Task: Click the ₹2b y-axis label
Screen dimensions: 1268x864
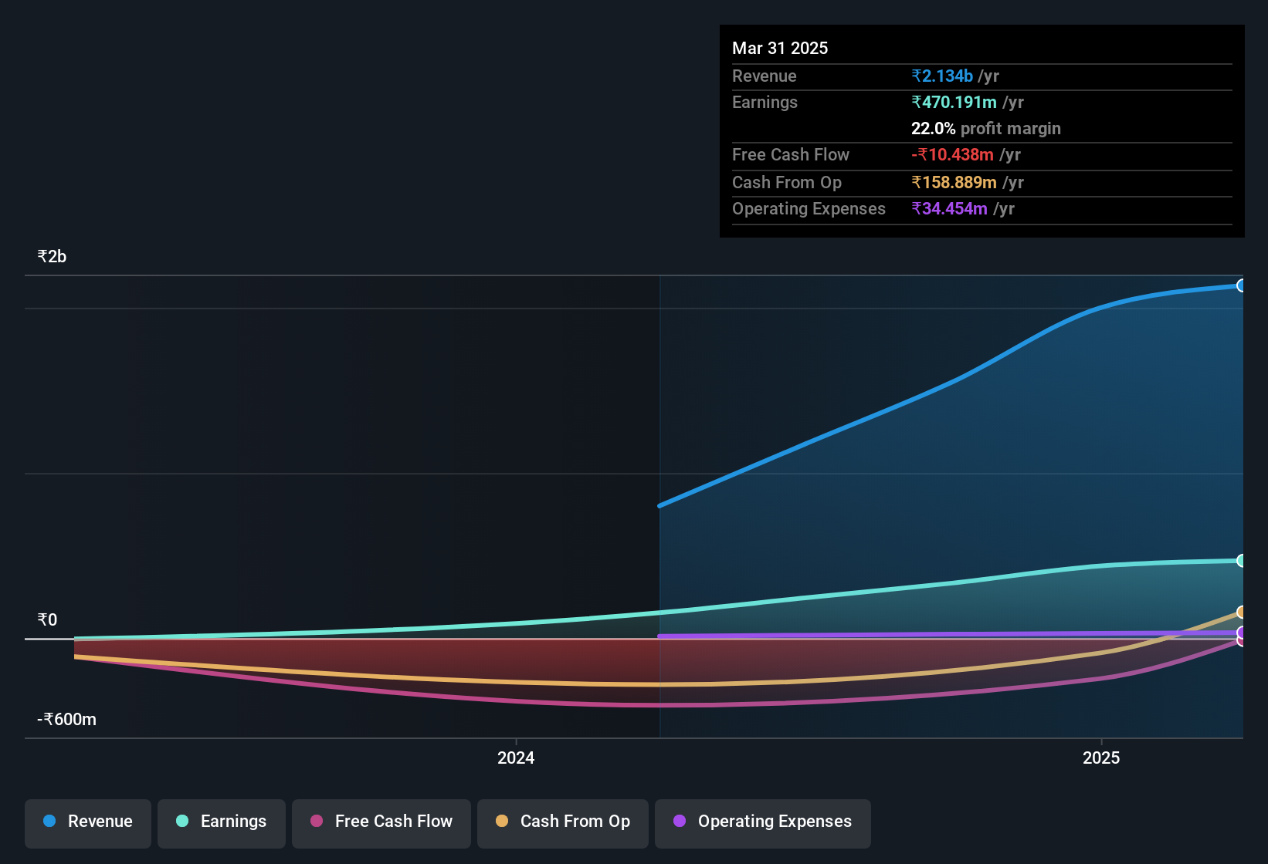Action: click(53, 257)
